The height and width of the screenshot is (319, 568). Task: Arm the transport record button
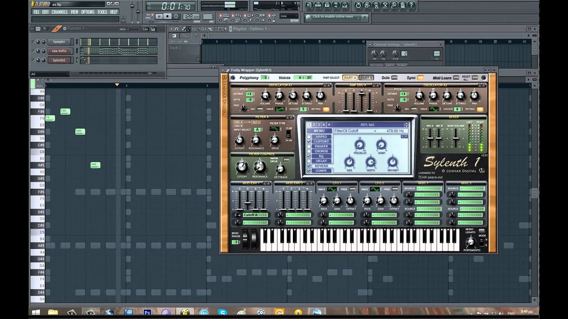coord(176,16)
